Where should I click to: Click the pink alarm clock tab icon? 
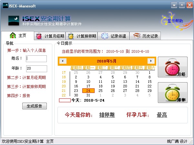point(39,36)
